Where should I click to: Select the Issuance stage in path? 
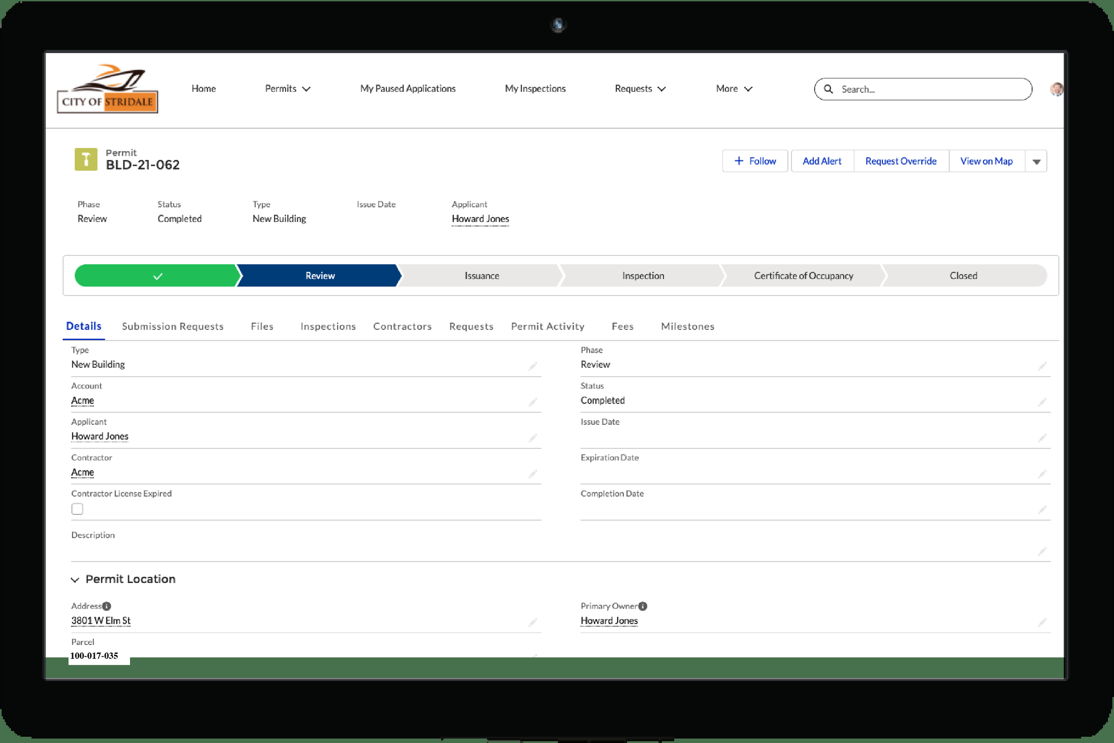[x=481, y=276]
